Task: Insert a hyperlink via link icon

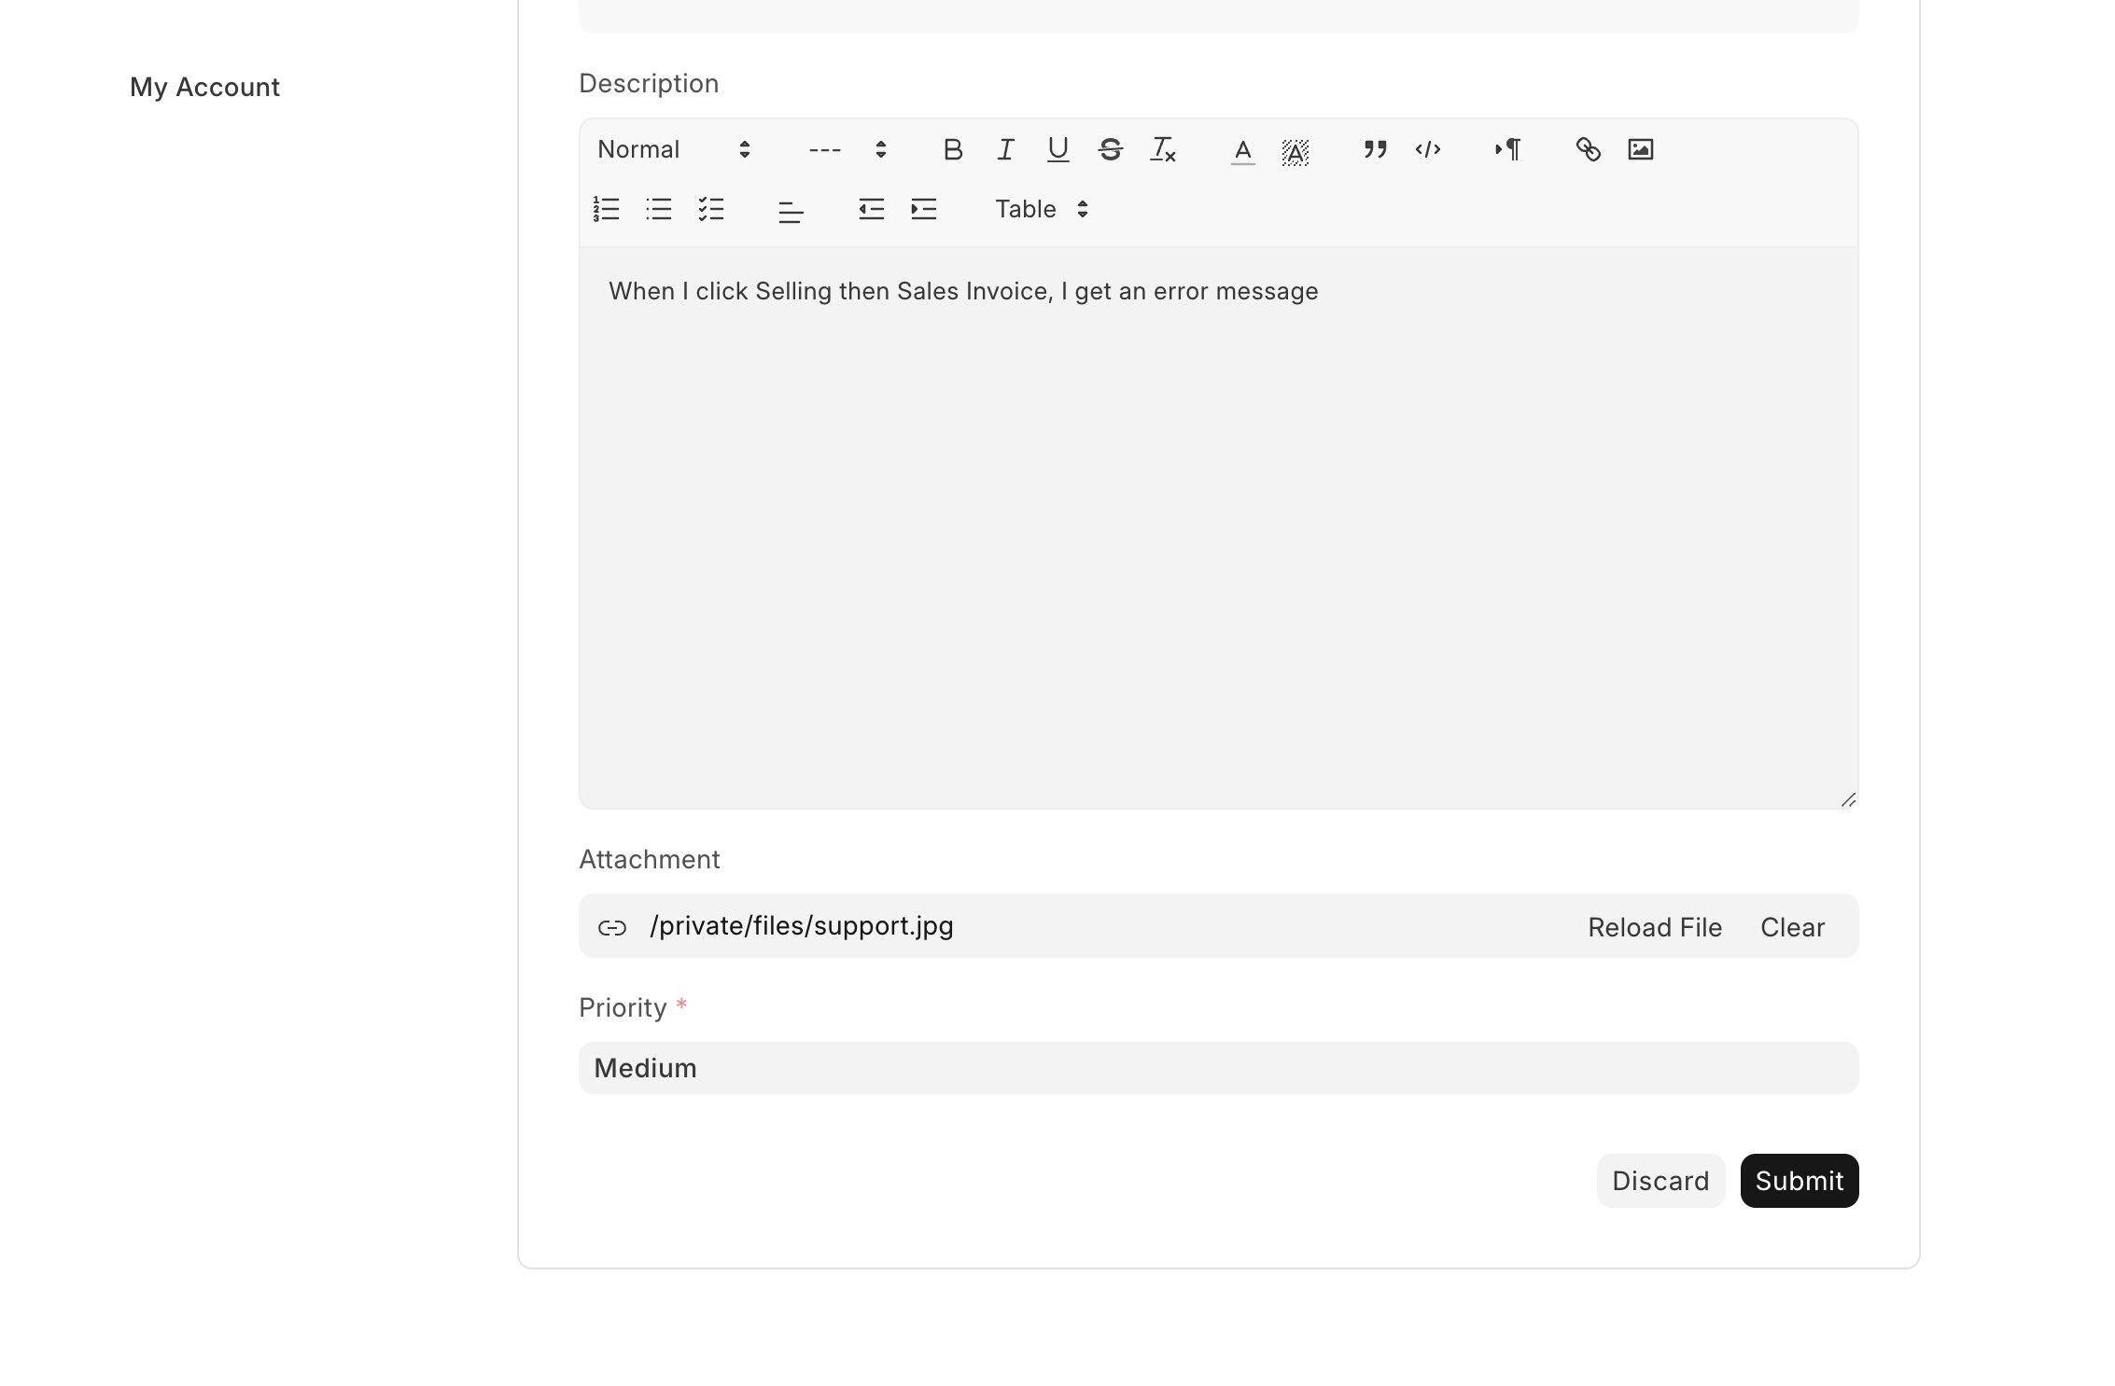Action: pos(1588,149)
